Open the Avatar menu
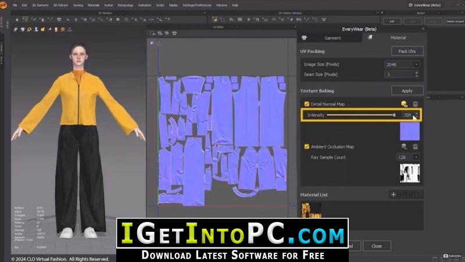 [x=109, y=5]
